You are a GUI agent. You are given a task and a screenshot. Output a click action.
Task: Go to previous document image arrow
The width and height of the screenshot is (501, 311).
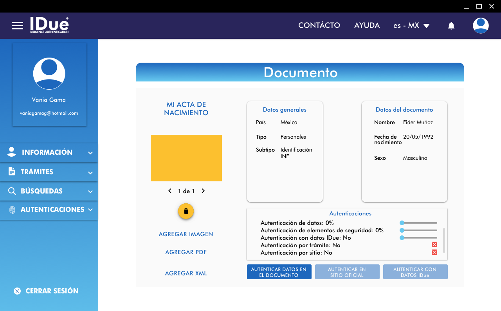[x=170, y=191]
